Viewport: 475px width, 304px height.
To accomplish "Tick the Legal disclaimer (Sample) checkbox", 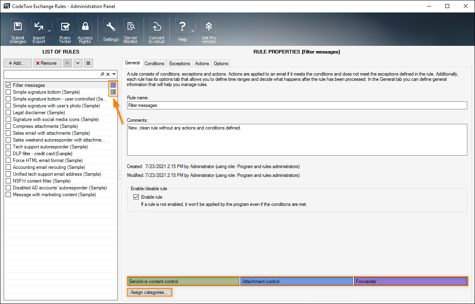I will click(x=8, y=113).
